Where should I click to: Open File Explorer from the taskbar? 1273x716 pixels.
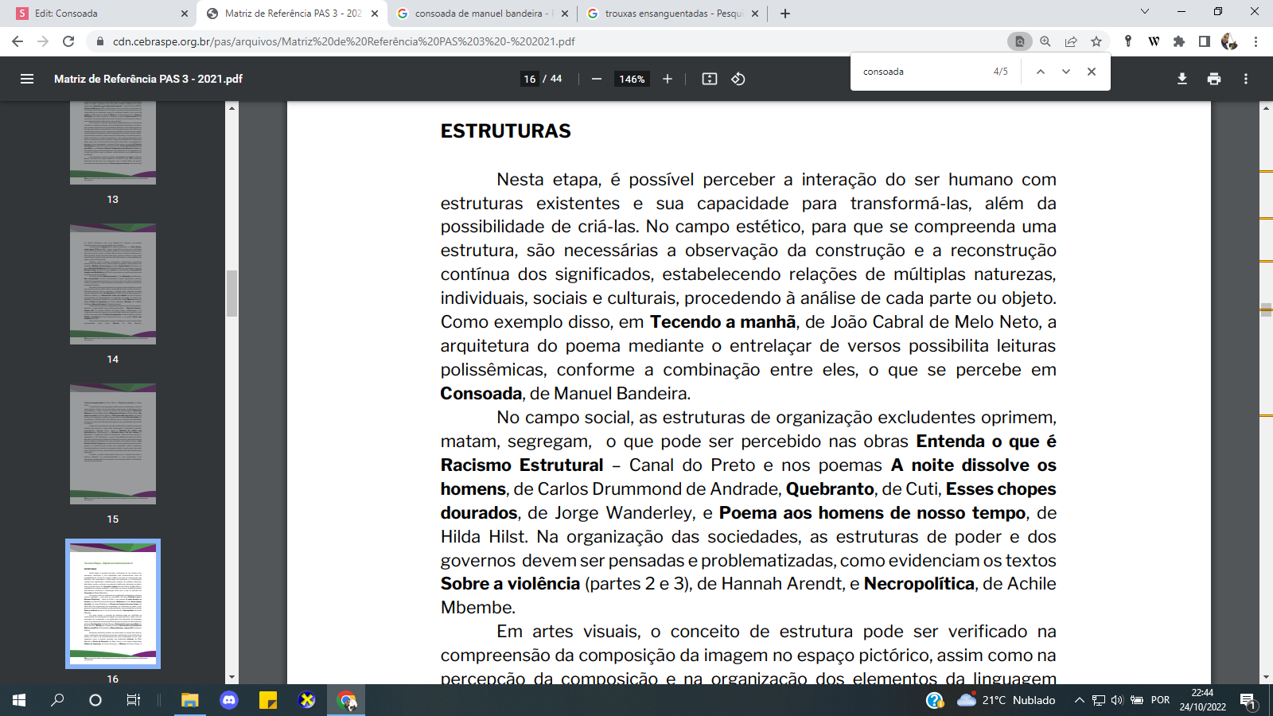tap(189, 700)
